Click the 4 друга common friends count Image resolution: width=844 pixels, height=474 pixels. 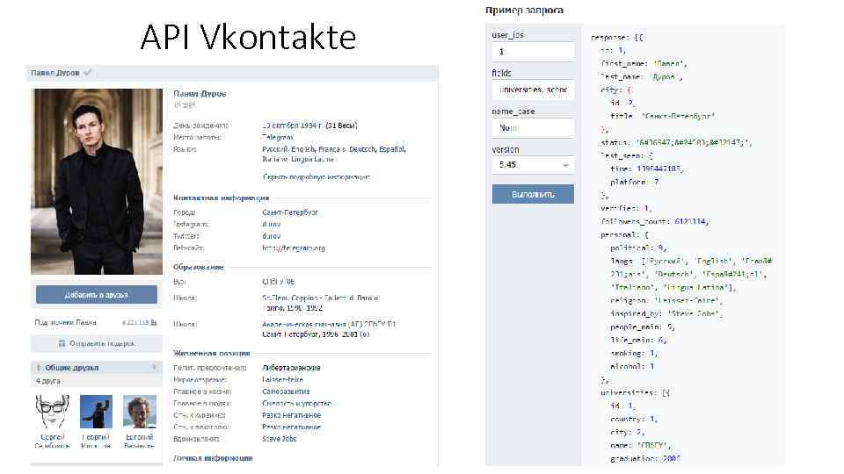pyautogui.click(x=48, y=380)
